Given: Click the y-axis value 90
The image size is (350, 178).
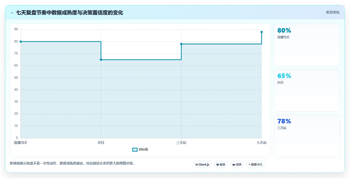Looking at the screenshot, I should tap(16, 29).
